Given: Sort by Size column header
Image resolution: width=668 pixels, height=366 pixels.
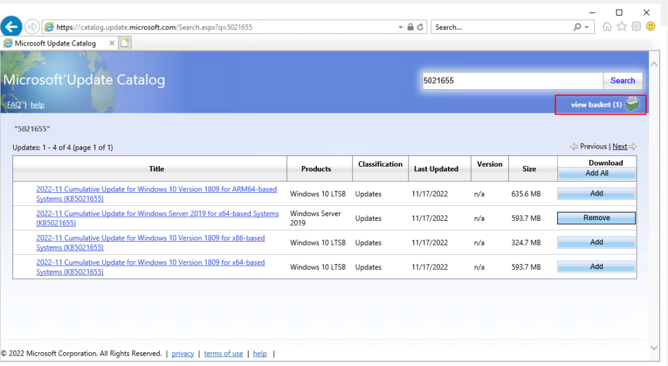Looking at the screenshot, I should pos(529,169).
